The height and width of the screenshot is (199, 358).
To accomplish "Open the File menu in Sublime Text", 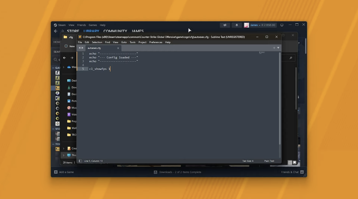I will point(80,42).
